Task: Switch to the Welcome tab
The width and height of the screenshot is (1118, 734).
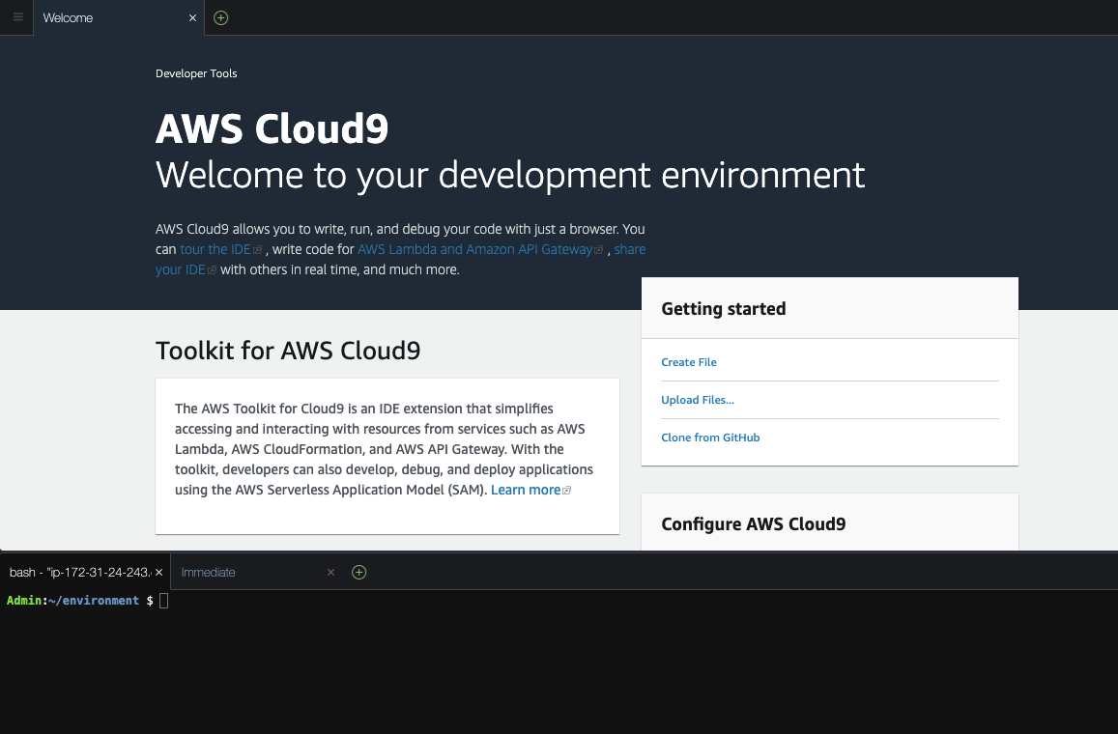Action: pyautogui.click(x=68, y=17)
